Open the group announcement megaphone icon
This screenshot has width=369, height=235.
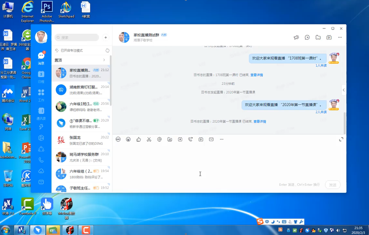pyautogui.click(x=296, y=38)
